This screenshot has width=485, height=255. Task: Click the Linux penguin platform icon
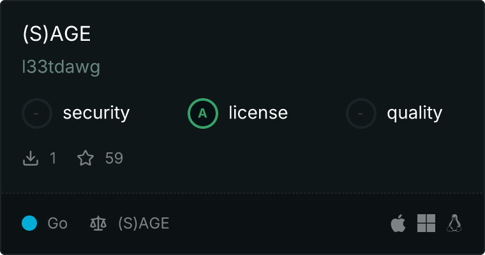(454, 223)
